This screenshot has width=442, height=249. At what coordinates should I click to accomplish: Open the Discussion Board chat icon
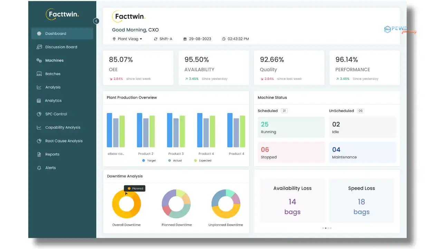tap(39, 47)
